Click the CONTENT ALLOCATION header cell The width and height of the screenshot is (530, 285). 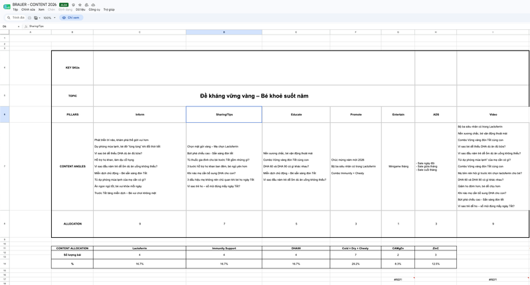[x=72, y=248]
